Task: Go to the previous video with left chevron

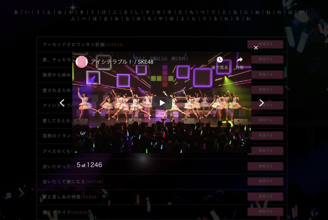Action: tap(62, 103)
